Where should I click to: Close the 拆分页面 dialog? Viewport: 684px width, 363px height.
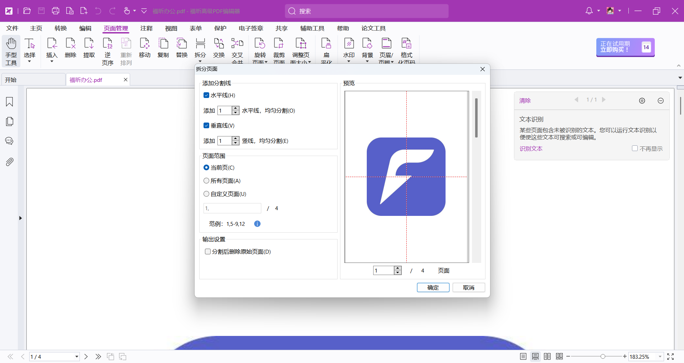483,69
